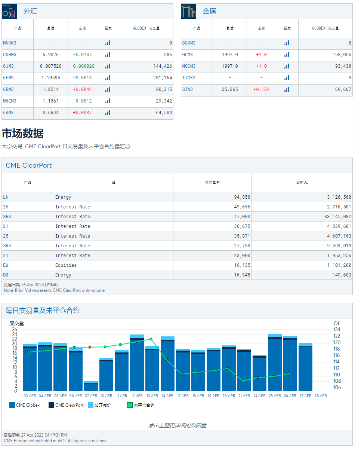Open chart icon for TIOK3 row
Screen dimensions: 355x449
point(287,78)
